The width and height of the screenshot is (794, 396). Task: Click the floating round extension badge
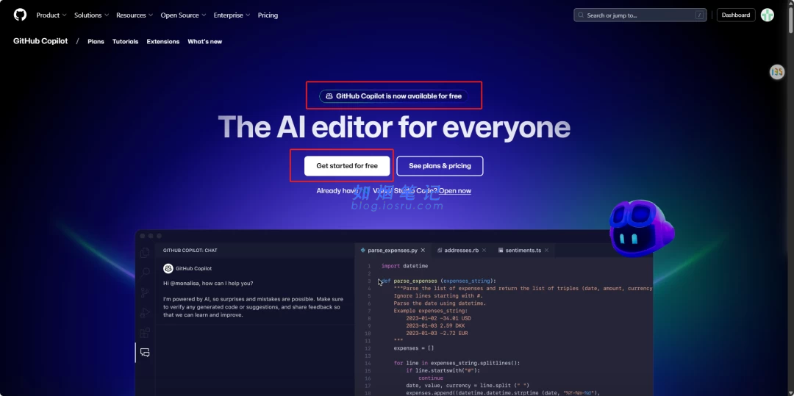pos(777,72)
